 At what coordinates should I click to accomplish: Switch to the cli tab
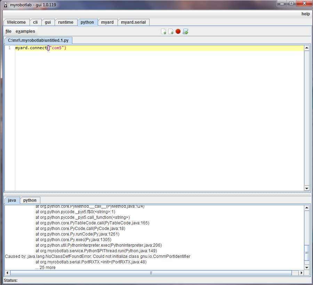(35, 22)
